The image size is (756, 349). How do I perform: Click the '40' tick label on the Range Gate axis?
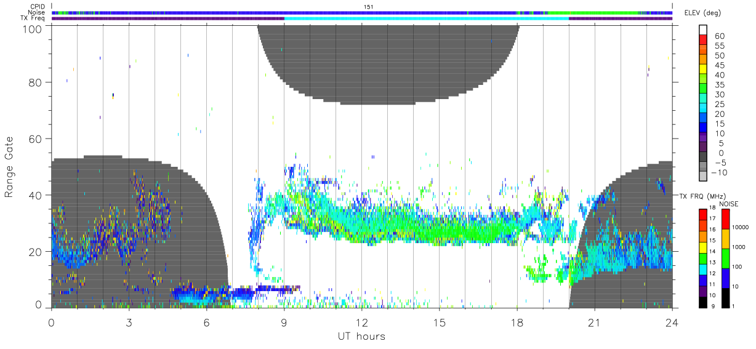tap(36, 196)
